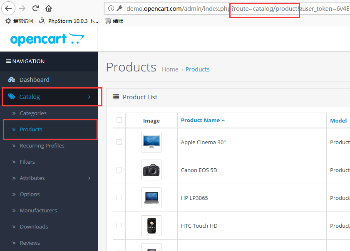Check the Apple Cinema 30" row checkbox
The height and width of the screenshot is (251, 350).
click(119, 142)
